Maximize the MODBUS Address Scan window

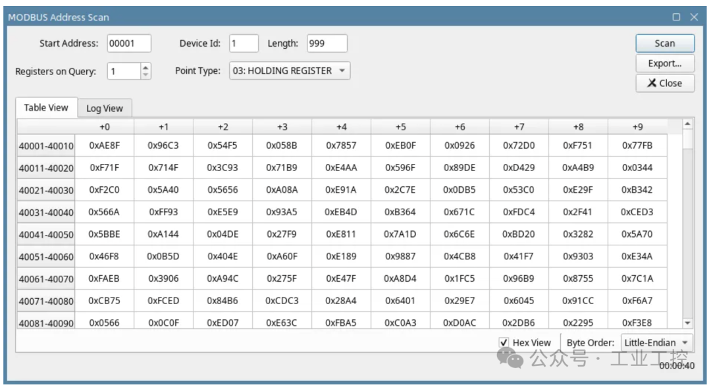pyautogui.click(x=677, y=17)
